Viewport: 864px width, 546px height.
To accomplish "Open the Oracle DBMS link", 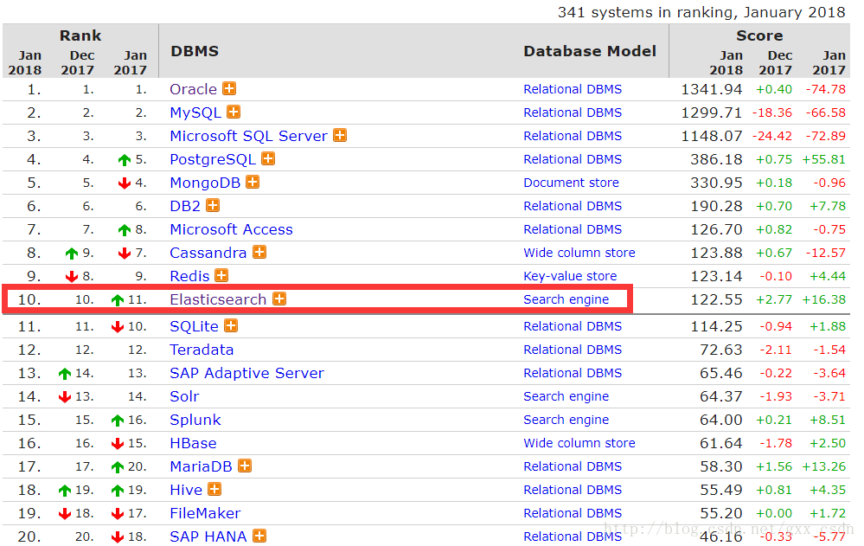I will tap(194, 89).
